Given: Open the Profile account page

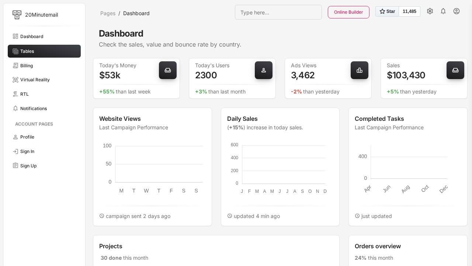Looking at the screenshot, I should pos(27,137).
